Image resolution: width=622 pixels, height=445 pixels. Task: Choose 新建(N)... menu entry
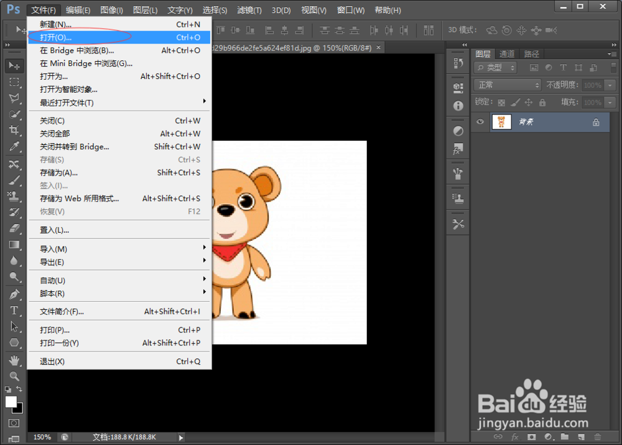pyautogui.click(x=119, y=24)
